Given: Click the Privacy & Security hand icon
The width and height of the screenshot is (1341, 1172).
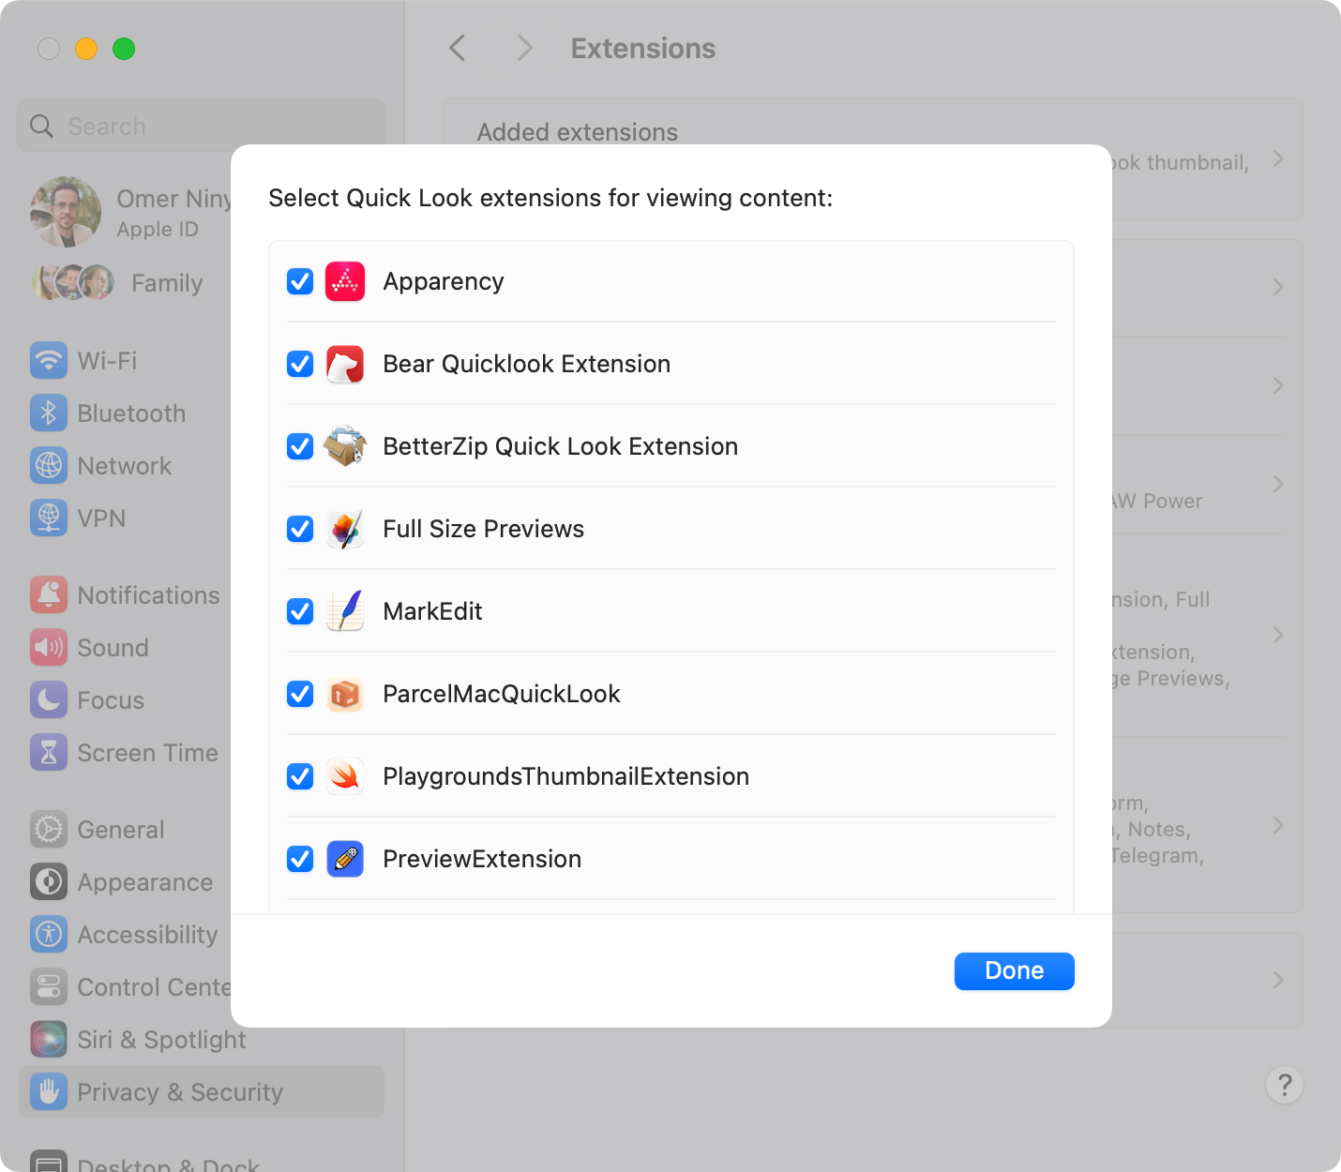Looking at the screenshot, I should click(x=49, y=1092).
